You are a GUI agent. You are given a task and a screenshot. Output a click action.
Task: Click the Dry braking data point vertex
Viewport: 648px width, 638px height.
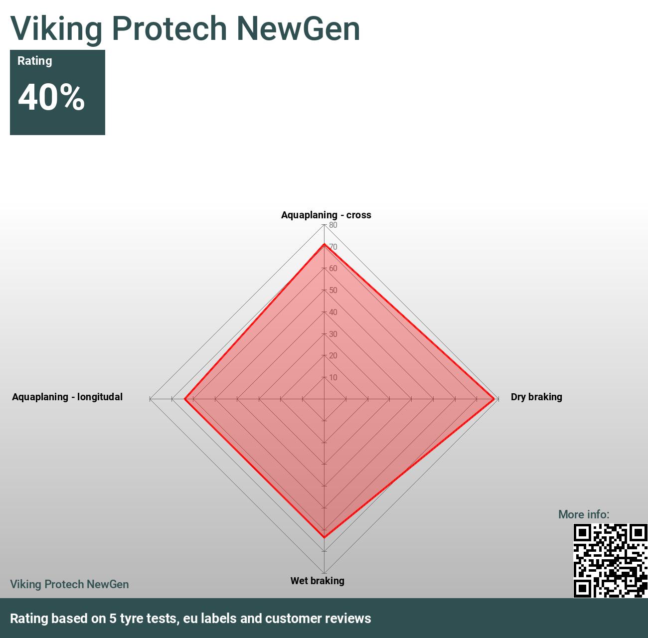[494, 399]
